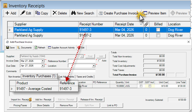Image resolution: width=192 pixels, height=112 pixels.
Task: Click the Exit button in the Purchase Invoice toolbar
Action: click(x=81, y=47)
